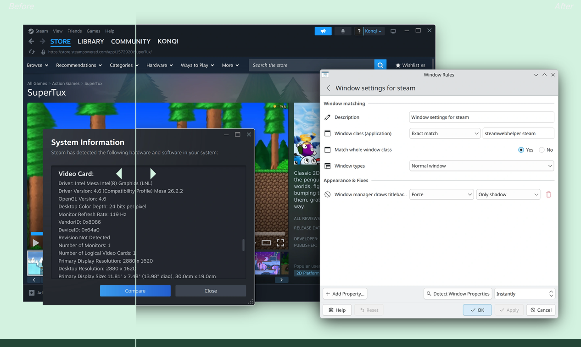Open the Steam menu bar item
The image size is (581, 347).
pyautogui.click(x=42, y=31)
